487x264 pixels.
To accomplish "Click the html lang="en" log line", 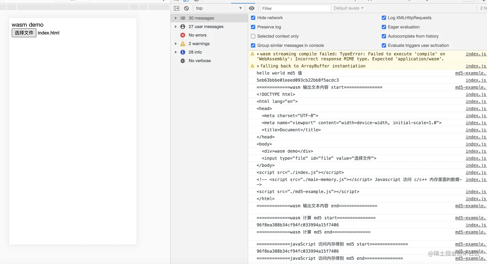I will tap(277, 101).
